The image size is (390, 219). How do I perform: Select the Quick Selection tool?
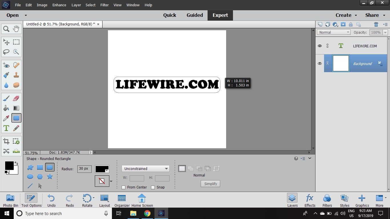(x=16, y=52)
